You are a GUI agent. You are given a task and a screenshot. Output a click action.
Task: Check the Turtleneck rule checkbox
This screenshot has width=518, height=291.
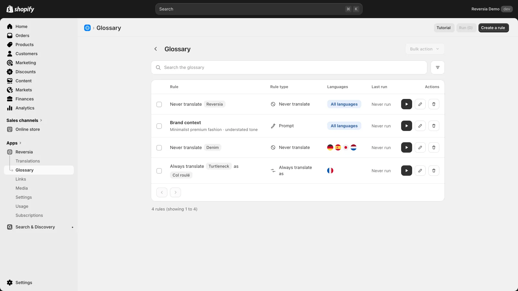[x=159, y=171]
